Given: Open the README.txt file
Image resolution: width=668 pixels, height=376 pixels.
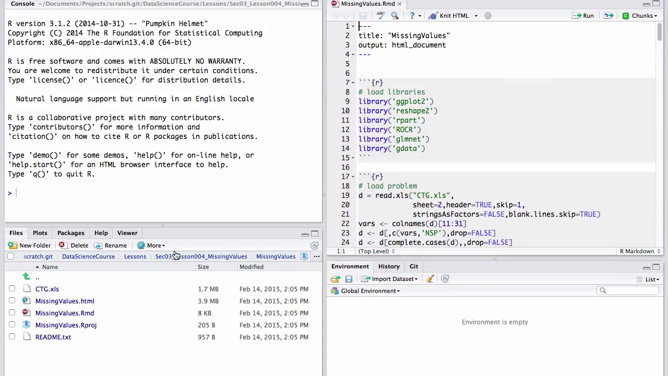Looking at the screenshot, I should click(53, 337).
